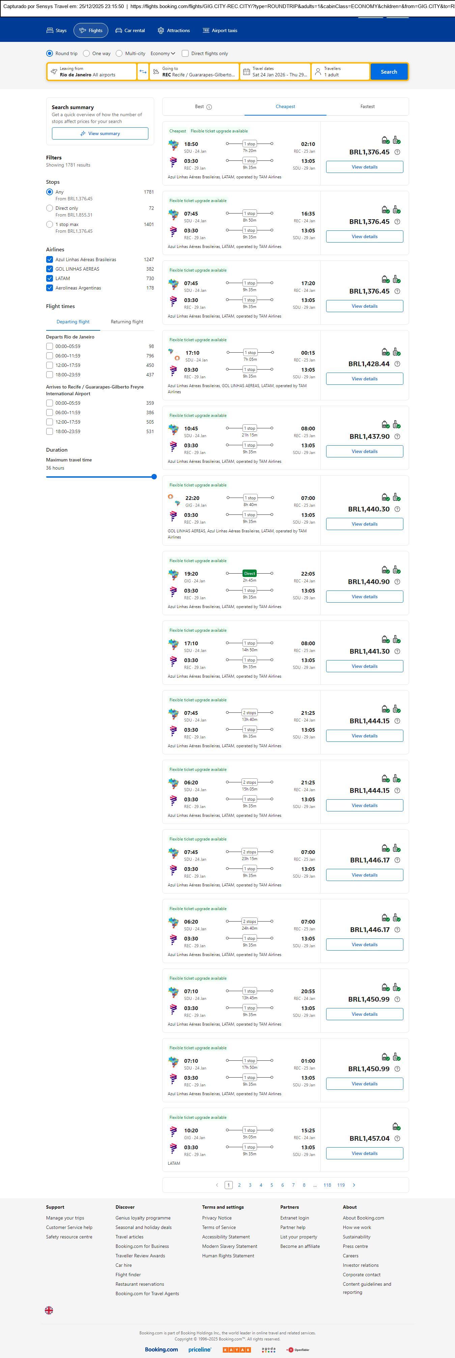Click the View summary button
The image size is (455, 1358).
[x=100, y=133]
